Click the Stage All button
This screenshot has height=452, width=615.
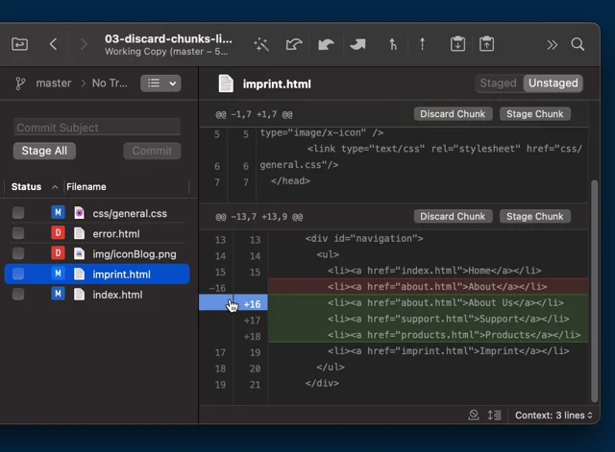[x=44, y=151]
